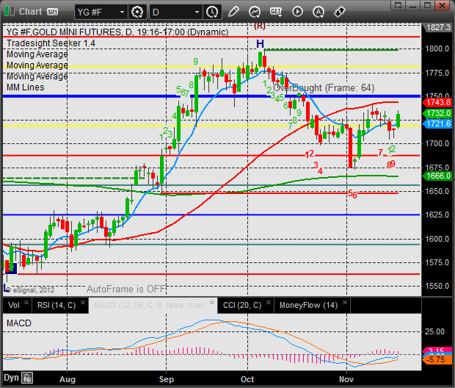Open the alerts (A) icon
The width and height of the screenshot is (455, 388).
318,12
